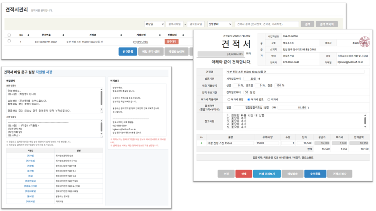Click the 검색 search button
376x211 pixels.
pos(307,24)
